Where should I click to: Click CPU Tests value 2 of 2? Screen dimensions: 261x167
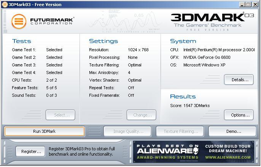pyautogui.click(x=51, y=80)
